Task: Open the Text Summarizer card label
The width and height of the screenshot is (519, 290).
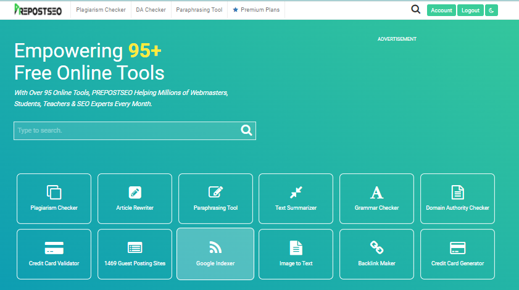Action: click(296, 208)
